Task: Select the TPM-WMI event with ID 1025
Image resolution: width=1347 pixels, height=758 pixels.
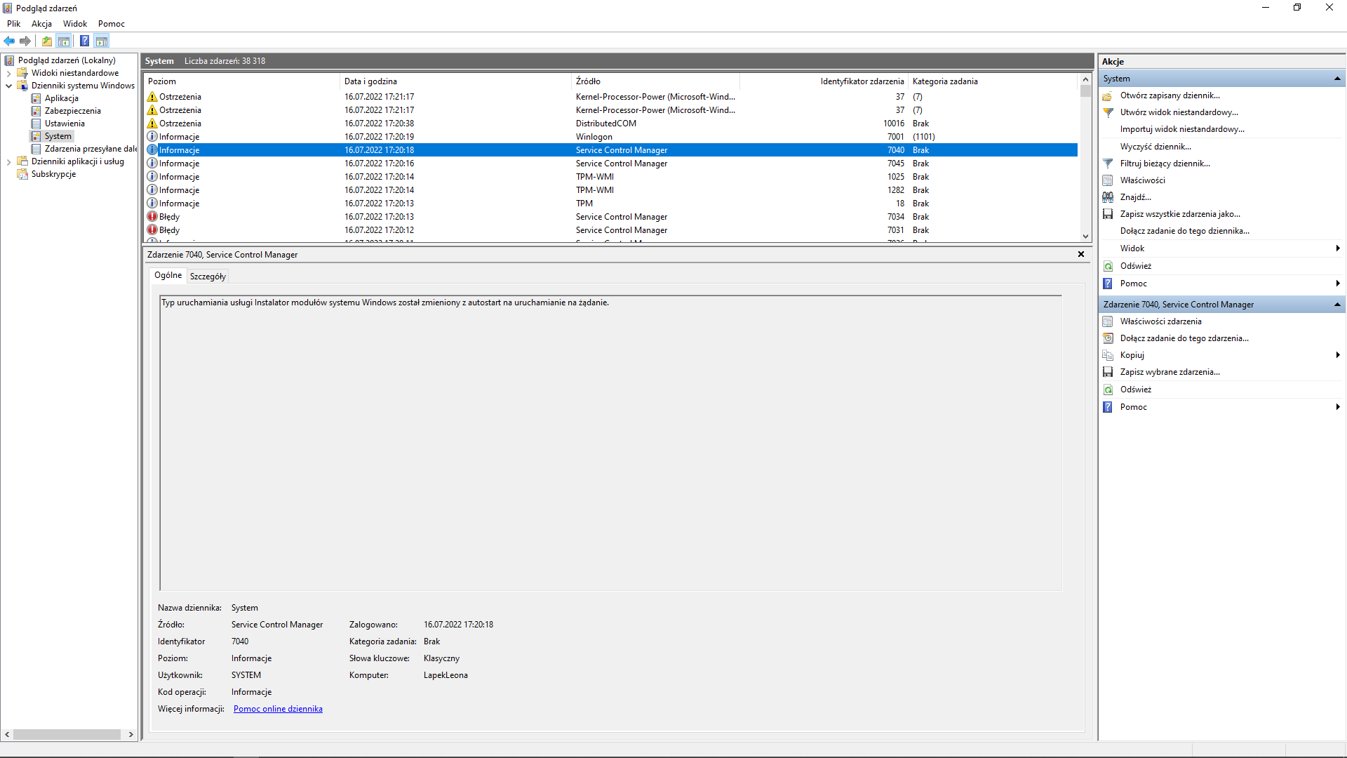Action: [x=611, y=177]
